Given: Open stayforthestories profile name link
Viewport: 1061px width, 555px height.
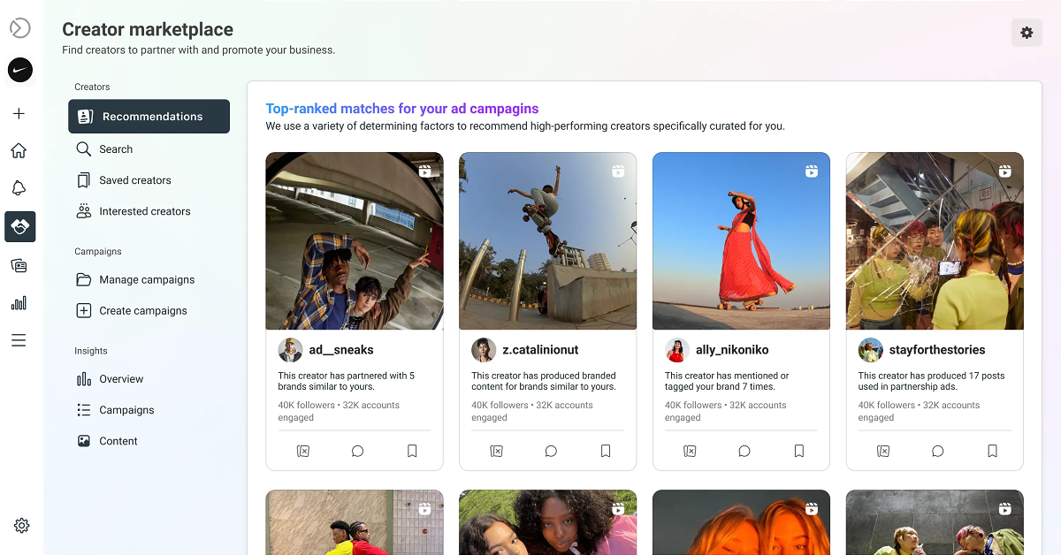Looking at the screenshot, I should coord(937,350).
